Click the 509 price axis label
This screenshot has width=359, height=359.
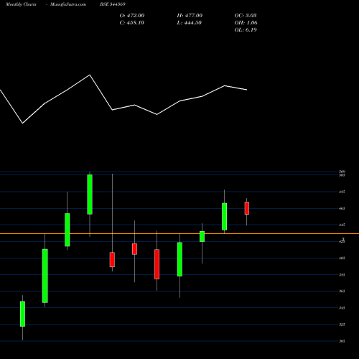tap(342, 172)
